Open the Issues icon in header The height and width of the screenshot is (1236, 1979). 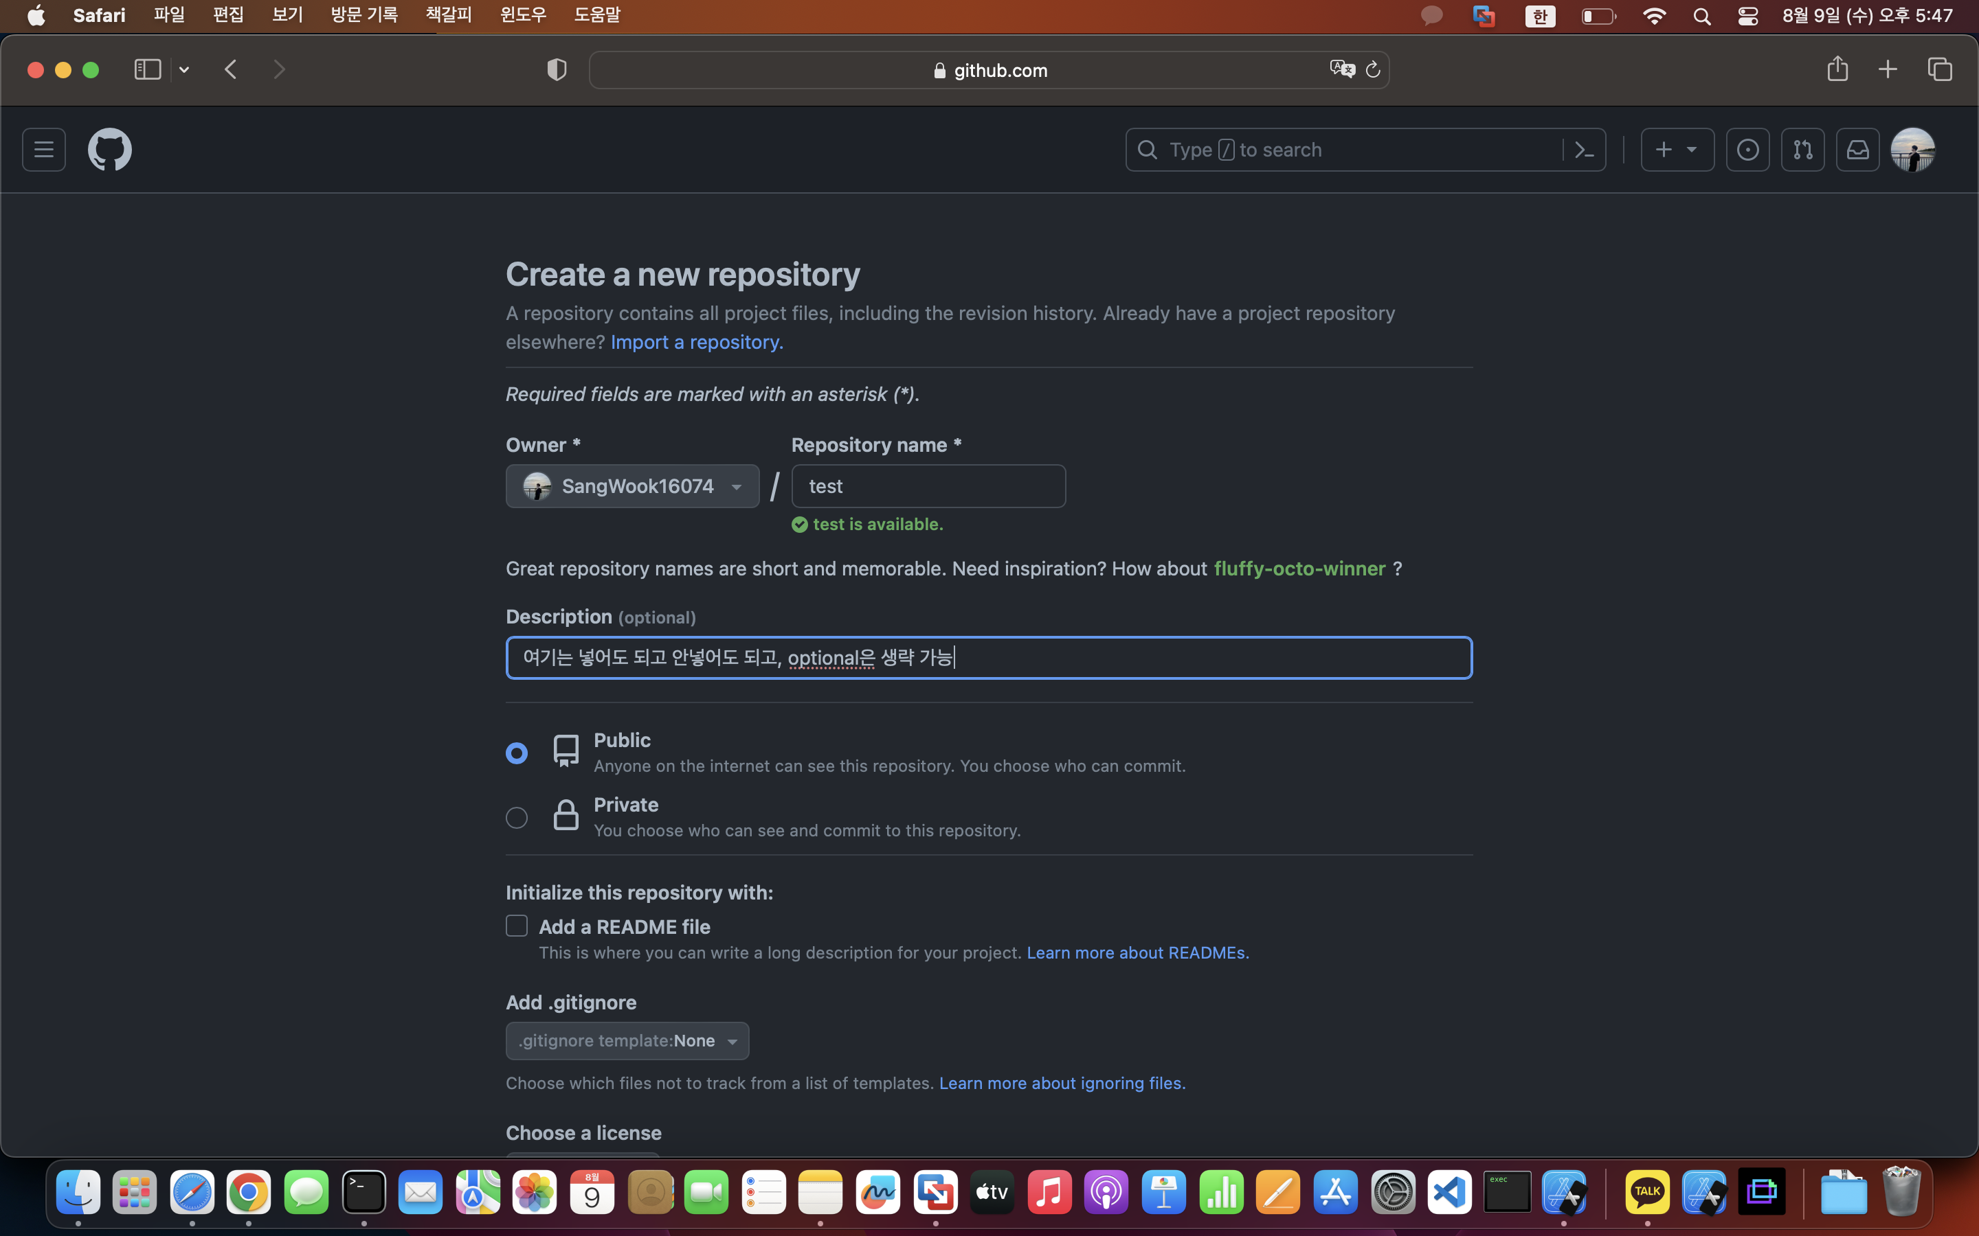point(1747,150)
